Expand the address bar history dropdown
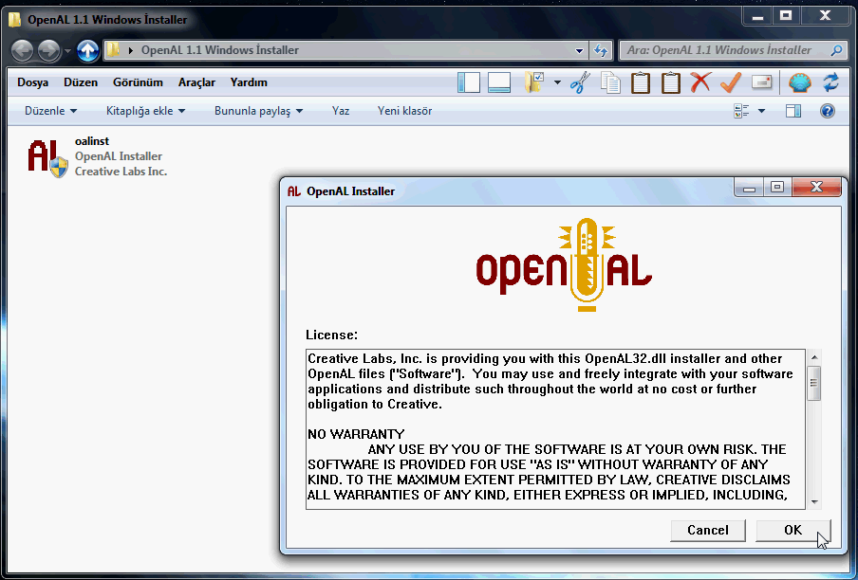858x580 pixels. [579, 51]
